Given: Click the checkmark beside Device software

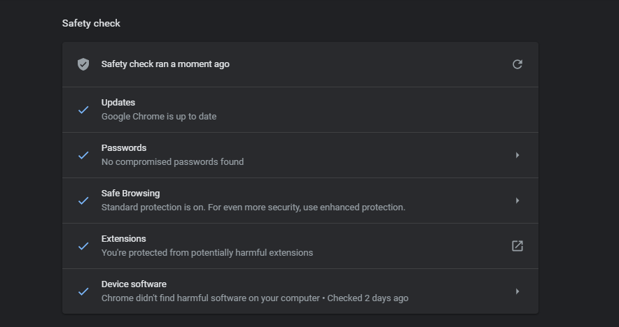Looking at the screenshot, I should (x=83, y=291).
